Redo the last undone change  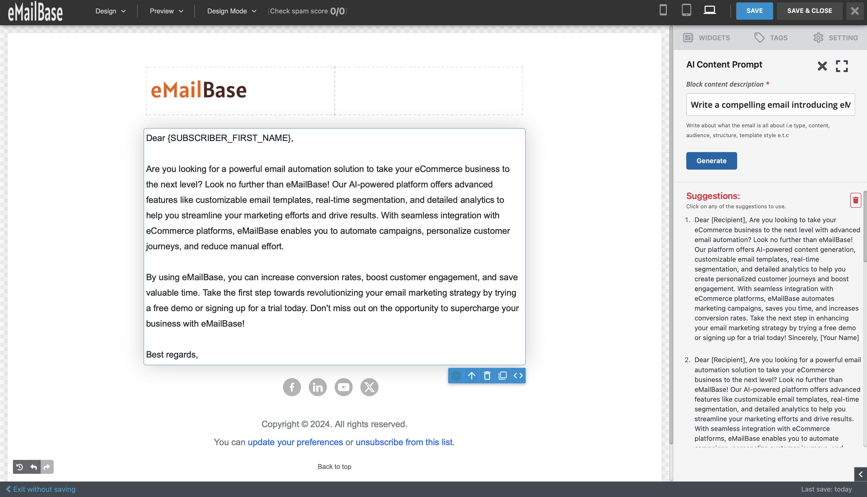47,467
